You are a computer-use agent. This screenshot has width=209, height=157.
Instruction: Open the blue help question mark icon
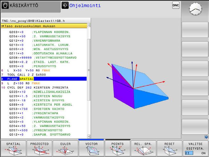206,137
